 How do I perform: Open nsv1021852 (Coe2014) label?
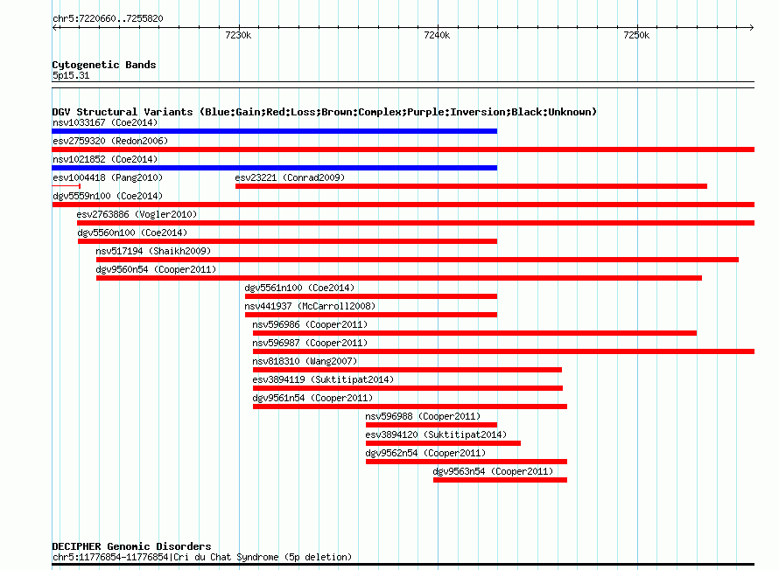coord(105,159)
